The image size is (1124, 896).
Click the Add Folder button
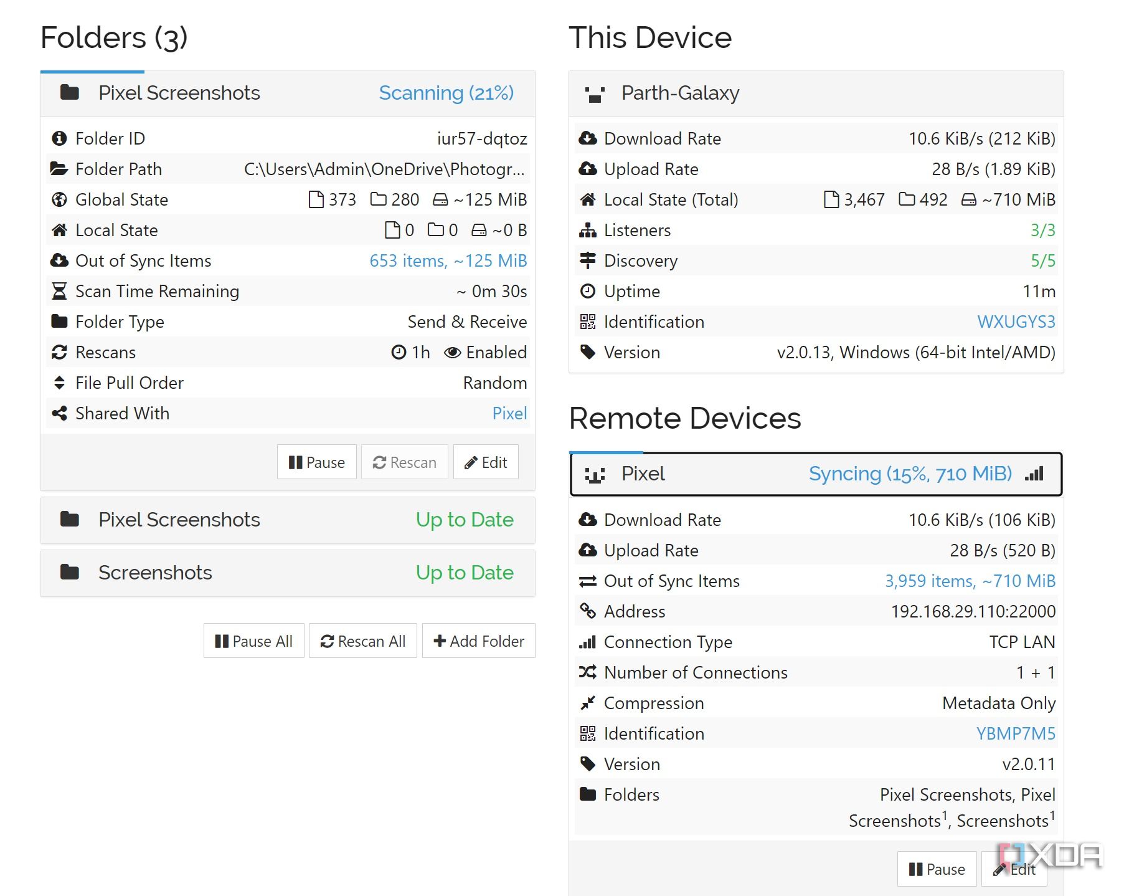click(478, 641)
